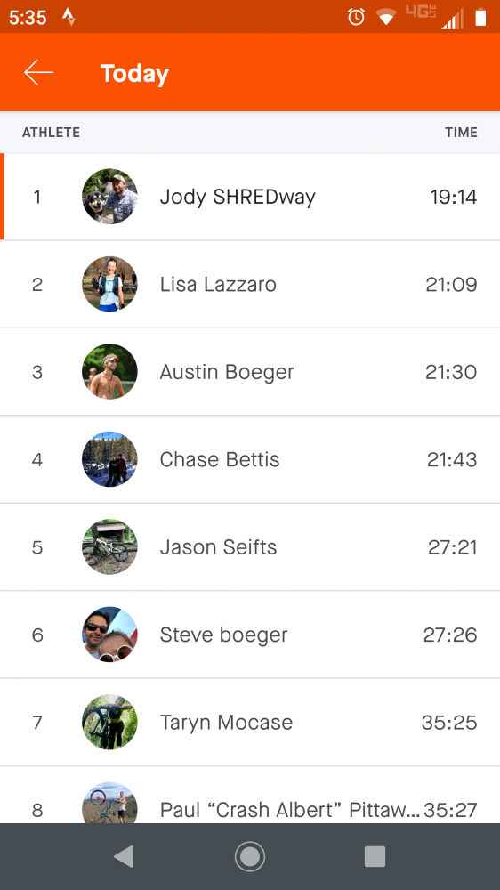Select Jody SHREDway's name
Screen dimensions: 500x890
point(238,197)
